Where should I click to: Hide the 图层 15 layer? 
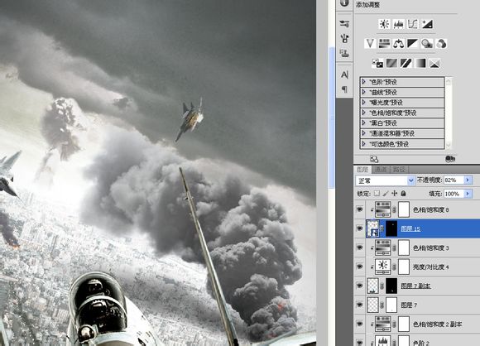click(x=360, y=228)
